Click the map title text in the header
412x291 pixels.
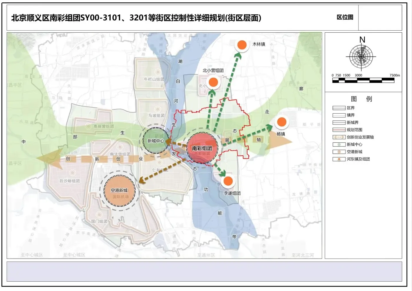136,18
